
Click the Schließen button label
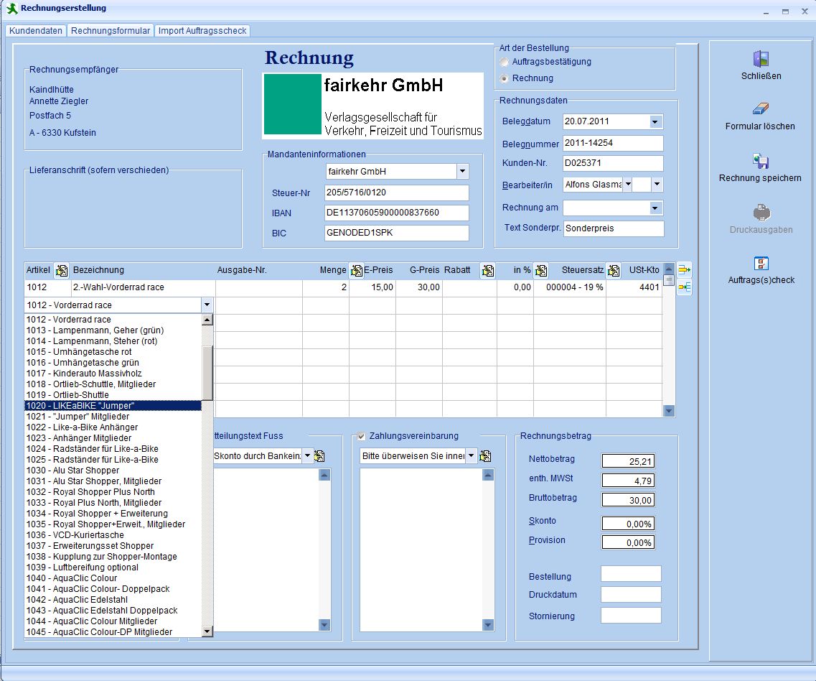[x=761, y=76]
